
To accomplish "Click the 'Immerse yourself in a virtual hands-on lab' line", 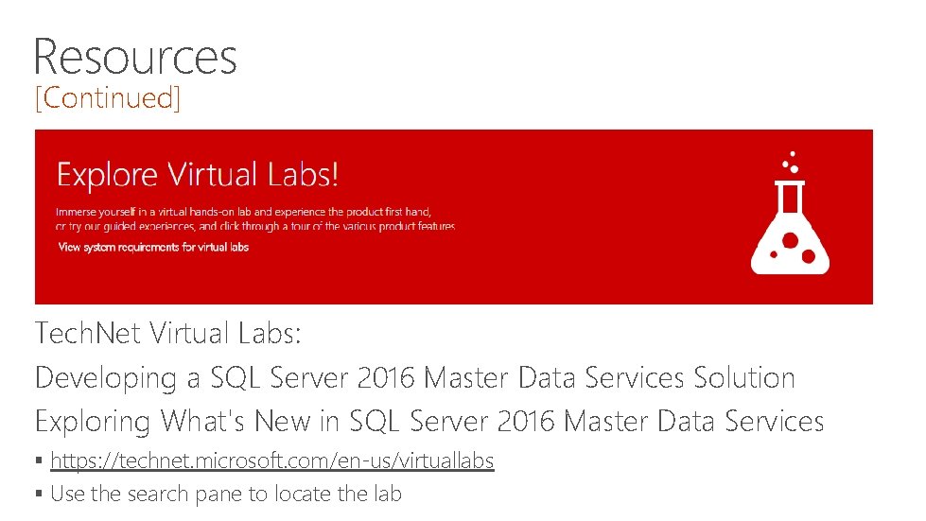I will [250, 212].
